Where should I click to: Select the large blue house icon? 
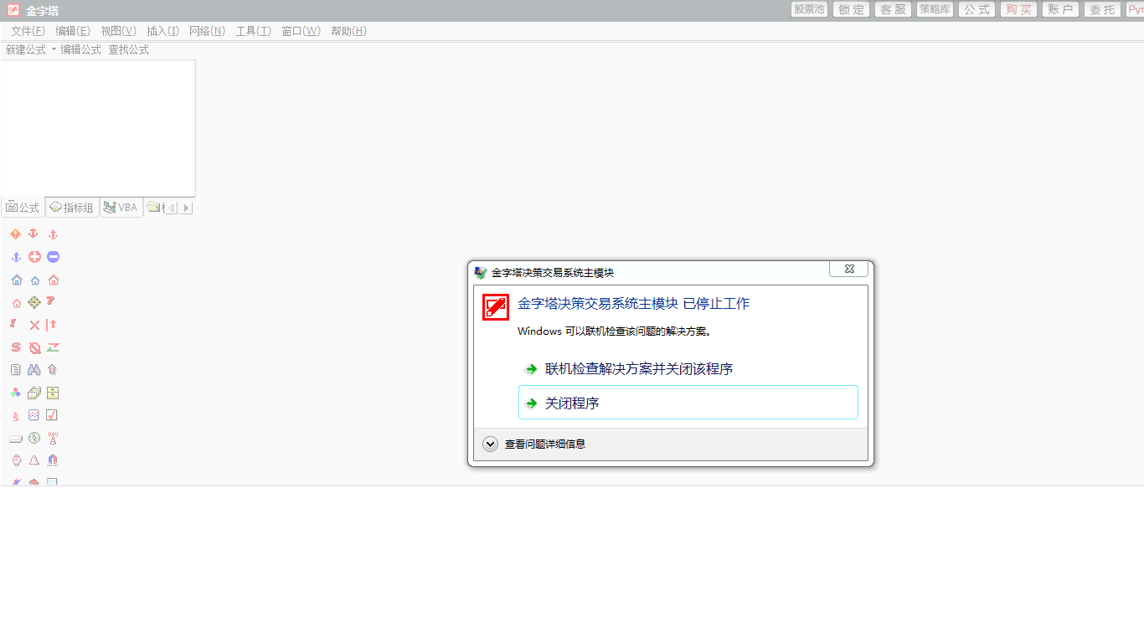coord(16,280)
